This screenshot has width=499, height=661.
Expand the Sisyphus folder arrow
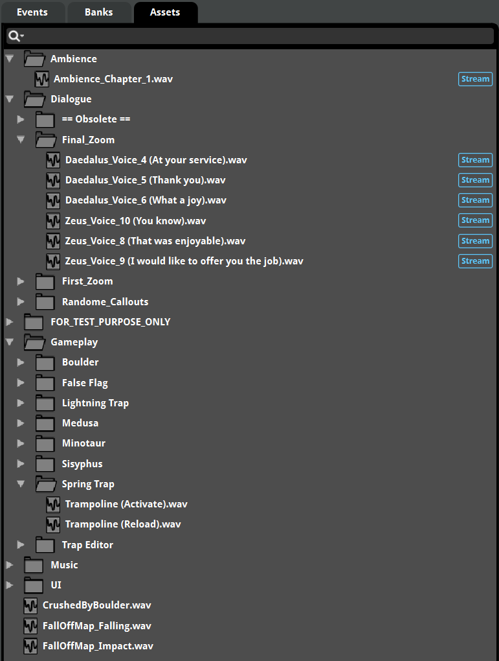point(21,464)
